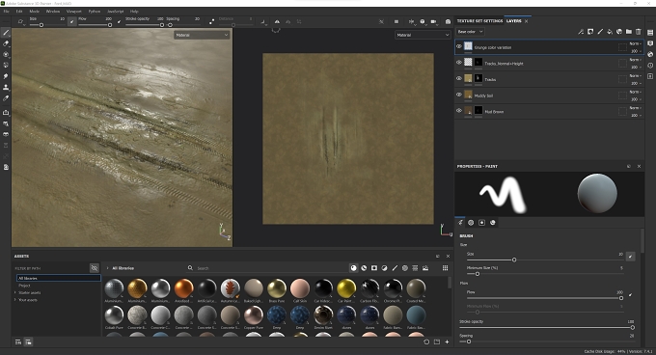The height and width of the screenshot is (355, 656).
Task: Select the Paint brush tool in left toolbar
Action: 6,33
